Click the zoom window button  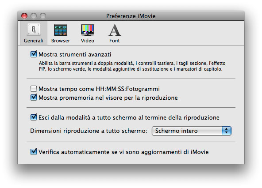43,16
